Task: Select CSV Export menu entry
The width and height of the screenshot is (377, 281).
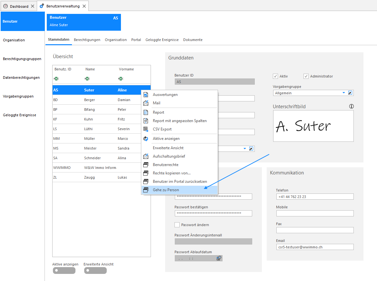Action: click(179, 129)
